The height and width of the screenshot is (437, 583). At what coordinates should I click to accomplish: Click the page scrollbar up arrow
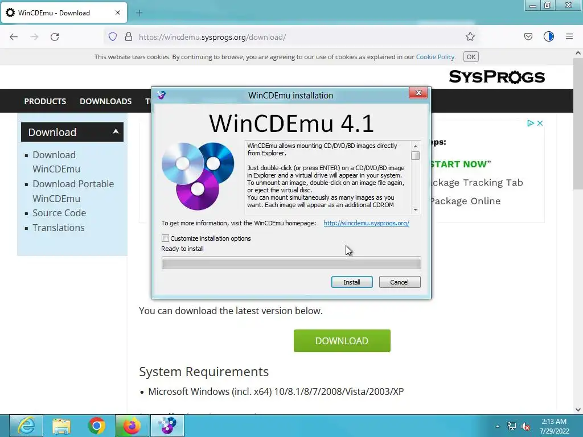coord(578,53)
